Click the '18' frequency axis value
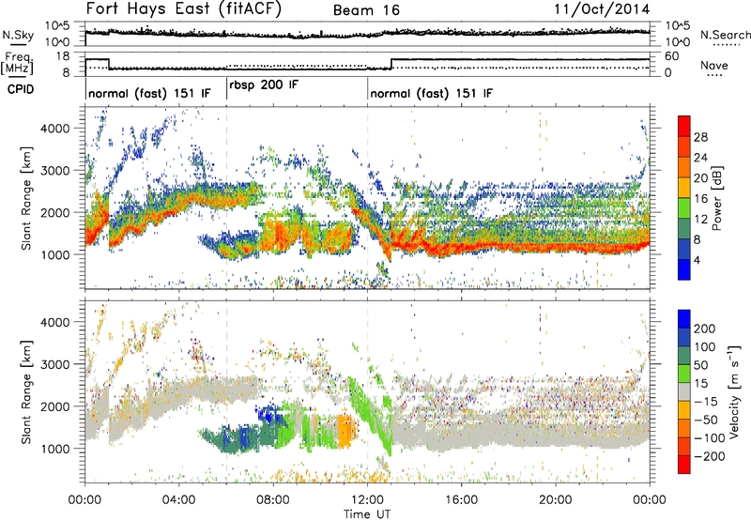 pos(63,56)
